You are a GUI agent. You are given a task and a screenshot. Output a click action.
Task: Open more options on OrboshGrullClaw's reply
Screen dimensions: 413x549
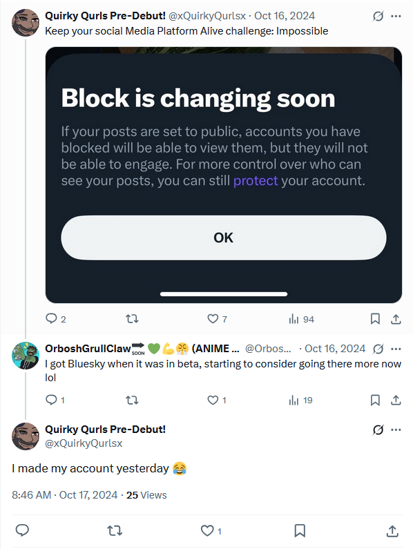pos(396,349)
